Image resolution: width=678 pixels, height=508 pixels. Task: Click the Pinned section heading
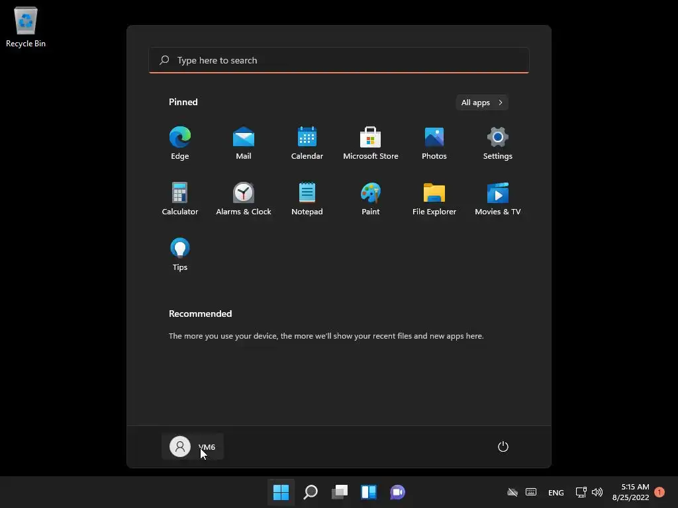(183, 102)
